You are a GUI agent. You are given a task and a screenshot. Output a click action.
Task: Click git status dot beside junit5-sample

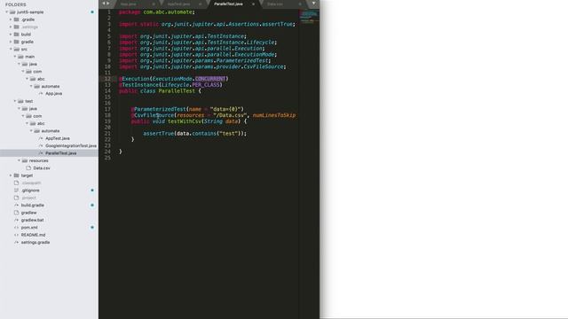(92, 12)
